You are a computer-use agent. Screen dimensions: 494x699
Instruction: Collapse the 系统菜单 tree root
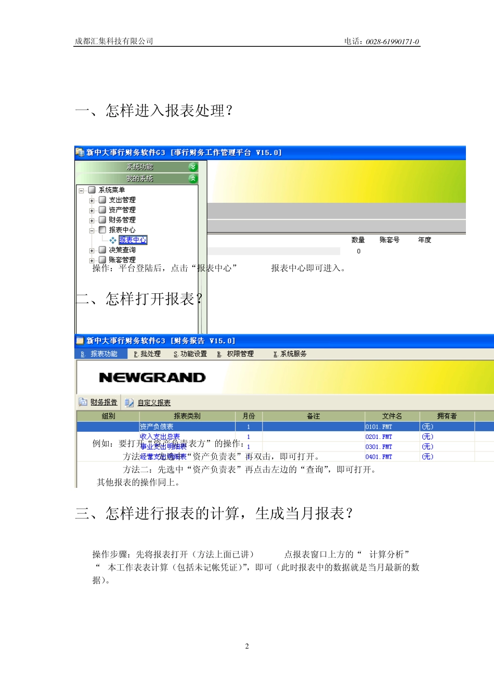[x=82, y=190]
